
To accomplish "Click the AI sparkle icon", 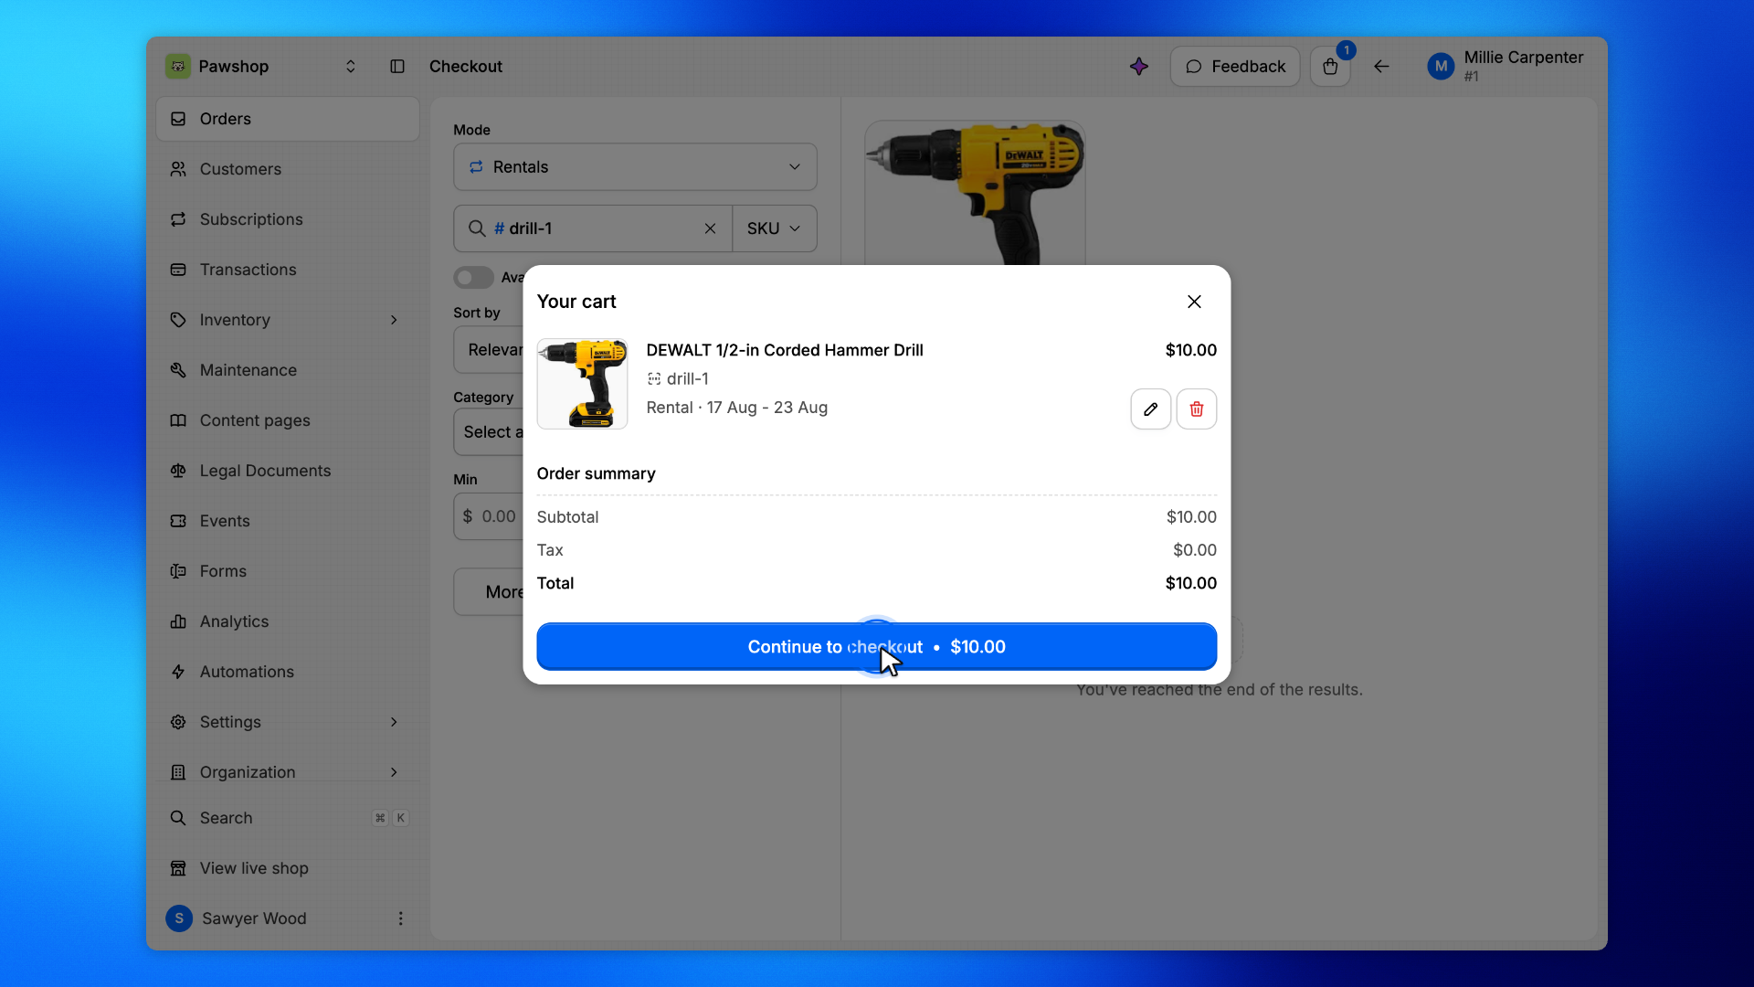I will click(x=1138, y=67).
